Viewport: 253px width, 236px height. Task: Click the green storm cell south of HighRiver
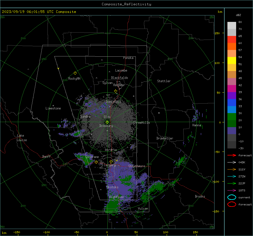113,207
